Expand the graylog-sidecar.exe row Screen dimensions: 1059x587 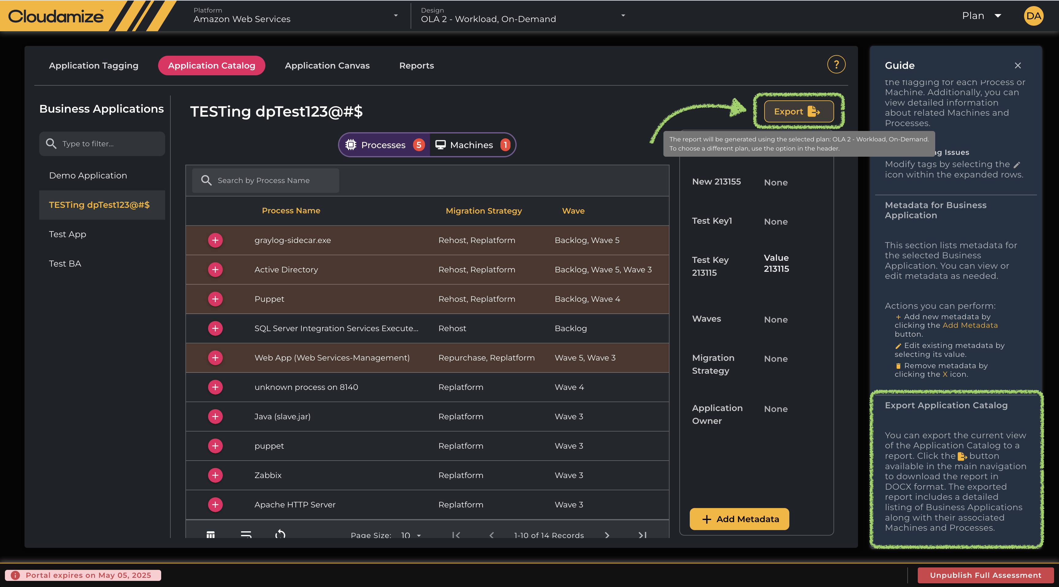pyautogui.click(x=215, y=240)
